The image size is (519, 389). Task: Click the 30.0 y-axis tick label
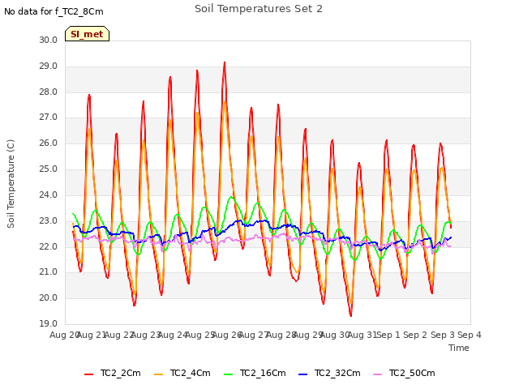click(x=49, y=40)
